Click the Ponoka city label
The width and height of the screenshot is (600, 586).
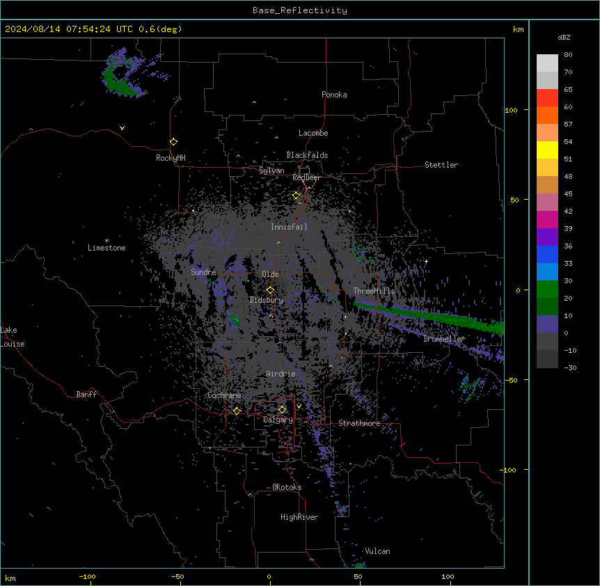334,95
